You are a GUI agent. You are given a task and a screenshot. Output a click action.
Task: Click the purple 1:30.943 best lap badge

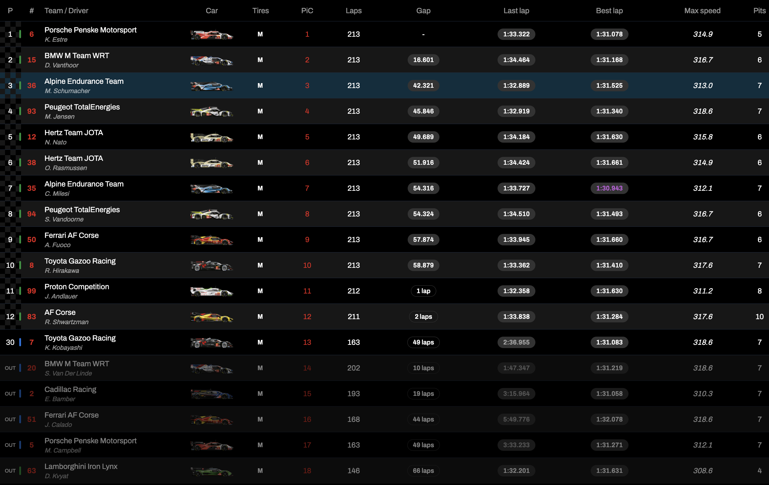[x=609, y=188]
